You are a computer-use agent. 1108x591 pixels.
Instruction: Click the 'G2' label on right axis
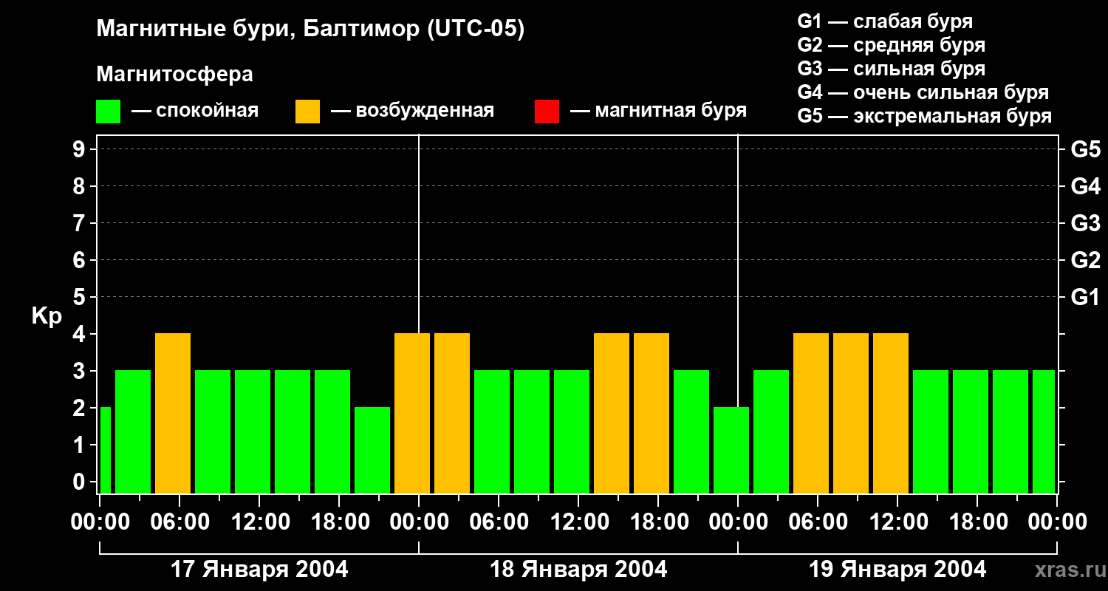pos(1085,260)
